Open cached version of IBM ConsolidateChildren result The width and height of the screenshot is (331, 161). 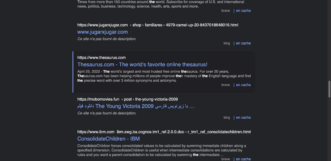[243, 159]
